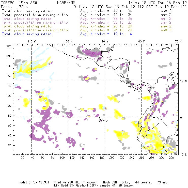The image size is (188, 188).
Task: Select the olive "Total cloud mixing ratio" legend line
Action: pos(27,26)
